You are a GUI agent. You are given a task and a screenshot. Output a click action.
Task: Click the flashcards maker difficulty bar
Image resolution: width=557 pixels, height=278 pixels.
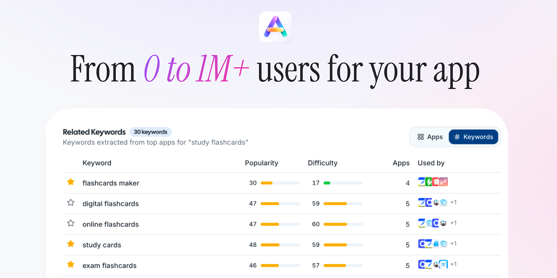tap(343, 183)
